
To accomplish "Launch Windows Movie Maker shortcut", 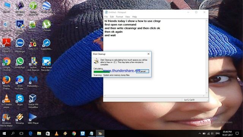I will coord(6,120).
